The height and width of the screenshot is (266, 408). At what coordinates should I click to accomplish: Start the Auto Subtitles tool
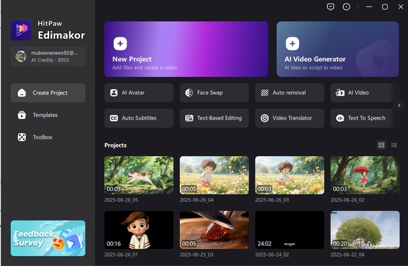pos(139,118)
